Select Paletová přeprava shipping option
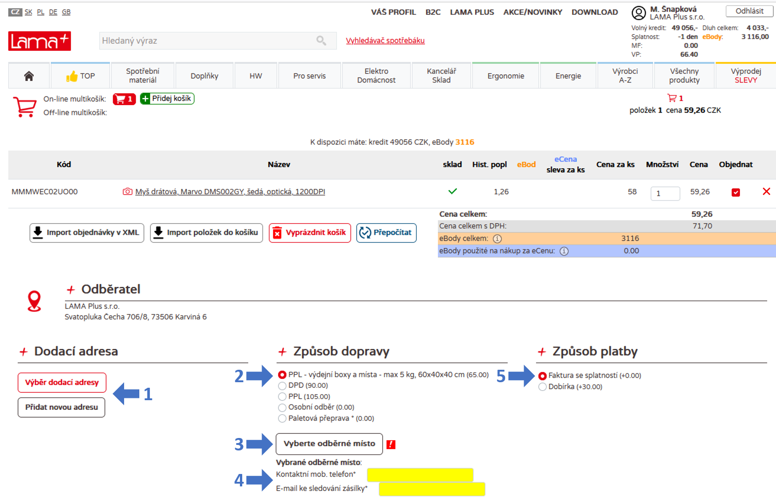Viewport: 776px width, 503px height. click(x=282, y=419)
